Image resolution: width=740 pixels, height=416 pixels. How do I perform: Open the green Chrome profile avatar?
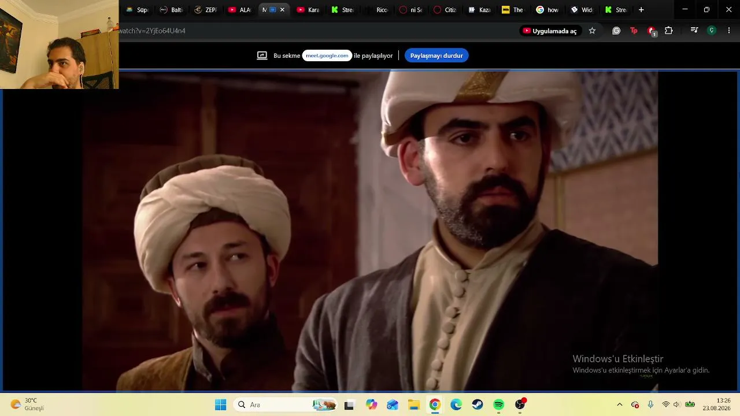tap(712, 31)
